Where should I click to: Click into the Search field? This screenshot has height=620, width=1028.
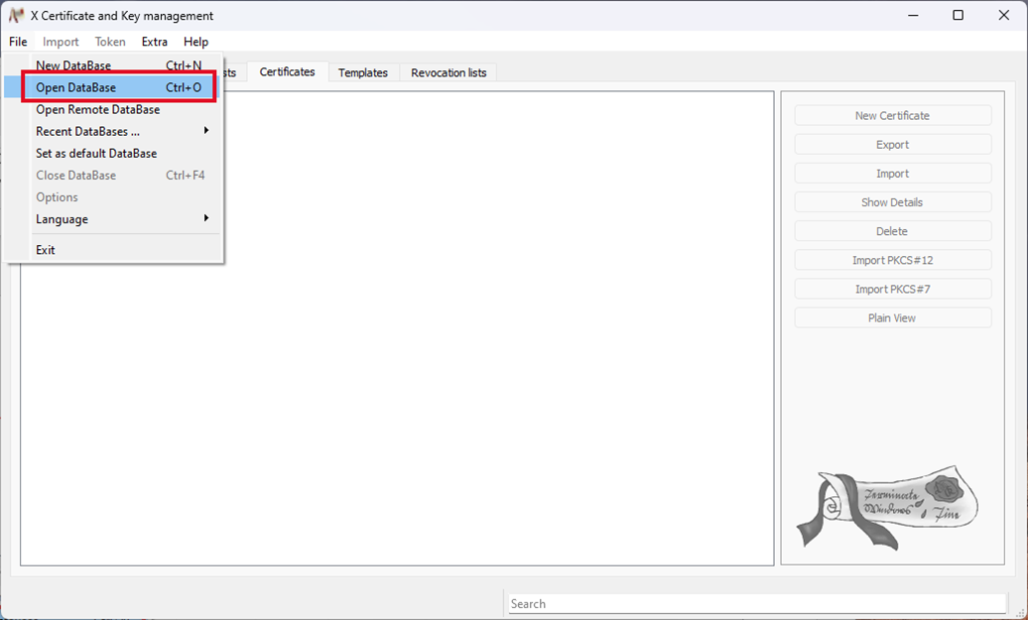[x=756, y=603]
